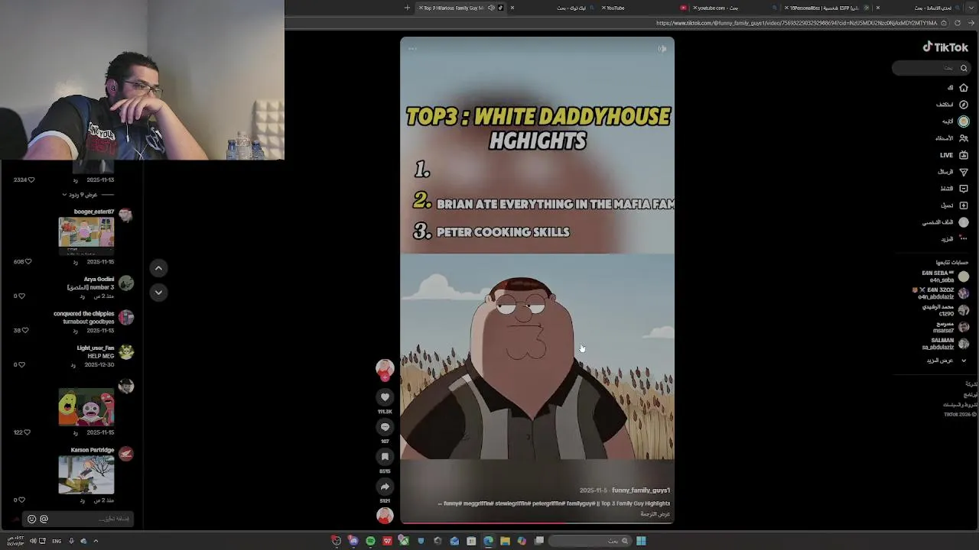Screen dimensions: 979x550
Task: Open Upload plus icon in sidebar
Action: 963,205
